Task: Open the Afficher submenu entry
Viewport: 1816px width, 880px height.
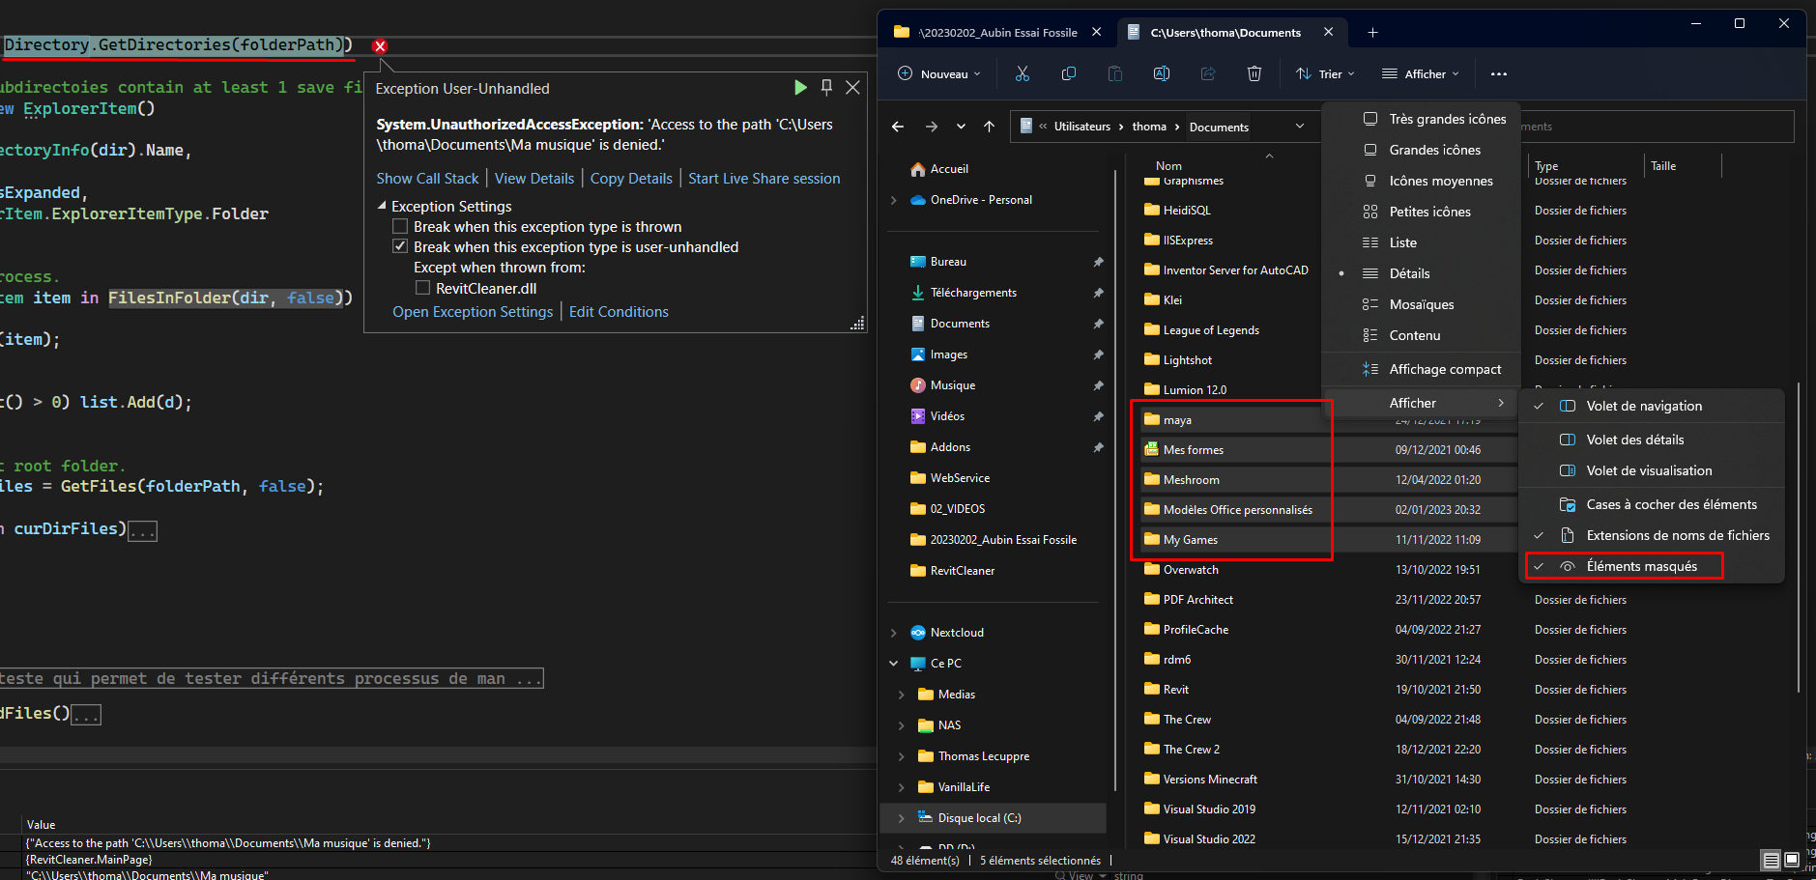Action: tap(1421, 403)
